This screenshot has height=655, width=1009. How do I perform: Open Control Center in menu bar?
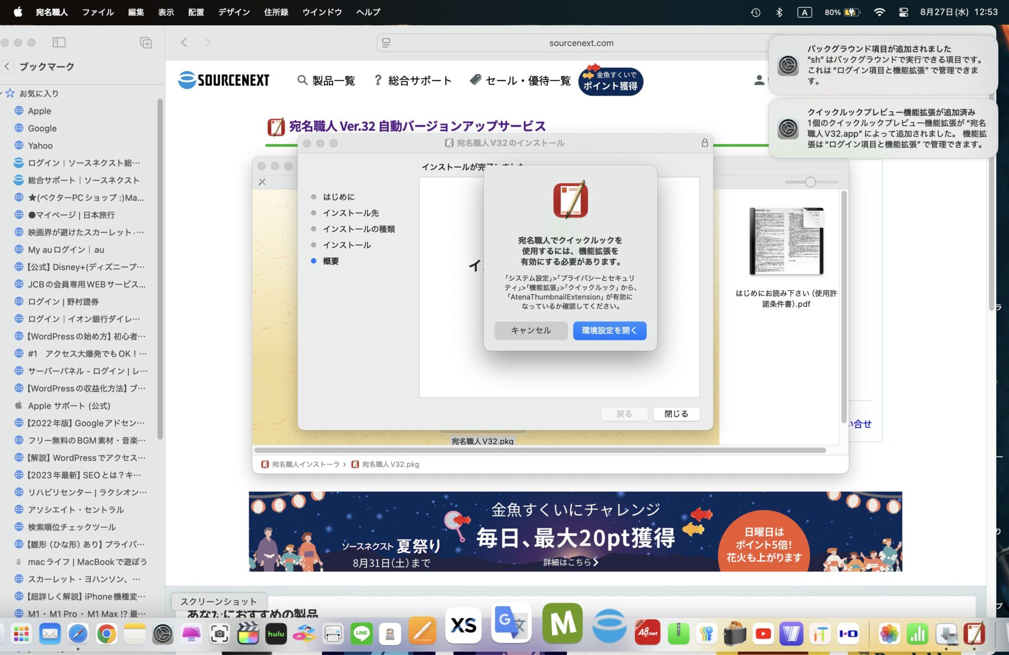(x=903, y=12)
